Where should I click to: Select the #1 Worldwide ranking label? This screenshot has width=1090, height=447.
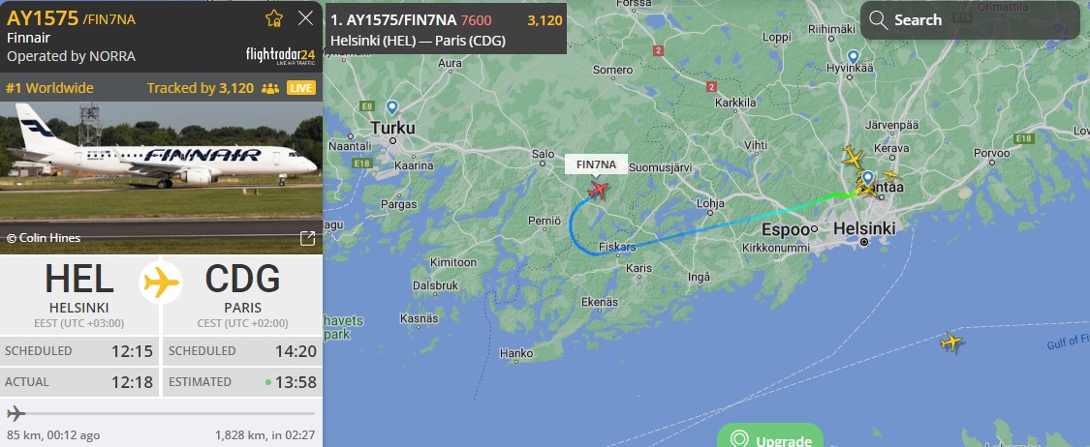[x=49, y=88]
